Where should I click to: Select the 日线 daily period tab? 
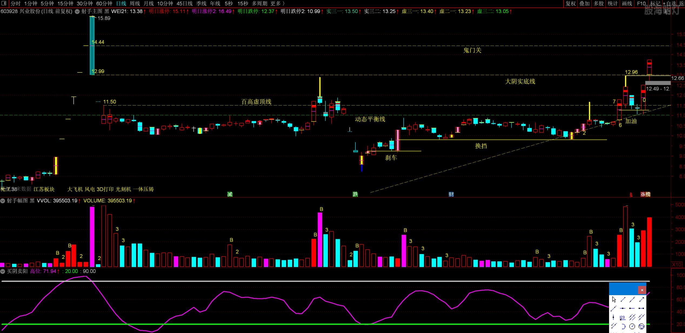(121, 3)
